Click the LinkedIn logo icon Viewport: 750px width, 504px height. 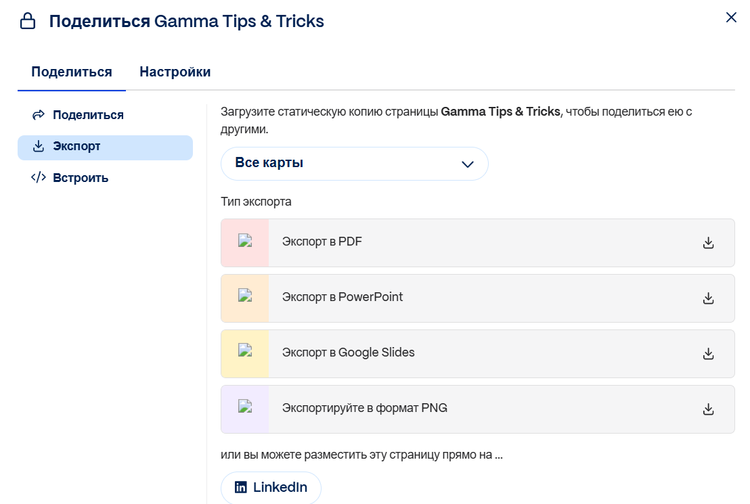242,486
